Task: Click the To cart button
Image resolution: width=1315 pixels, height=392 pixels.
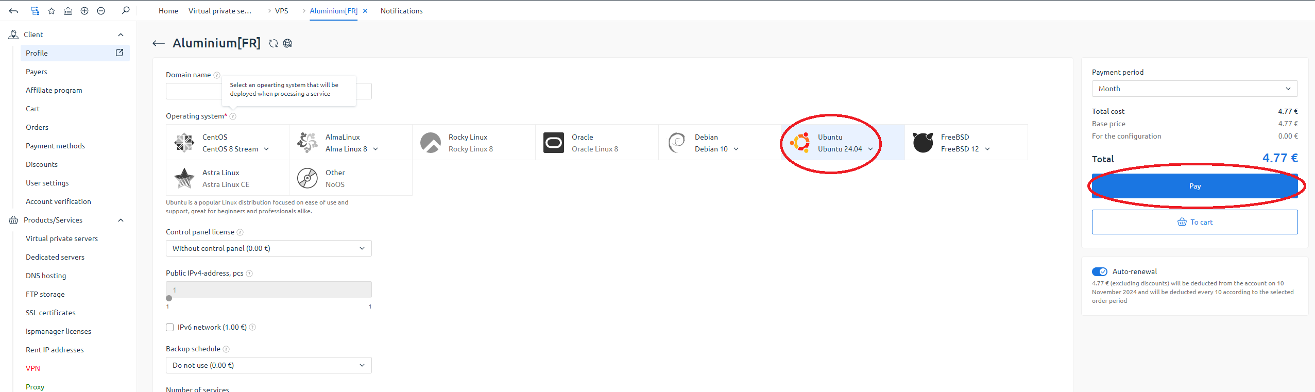Action: tap(1194, 222)
